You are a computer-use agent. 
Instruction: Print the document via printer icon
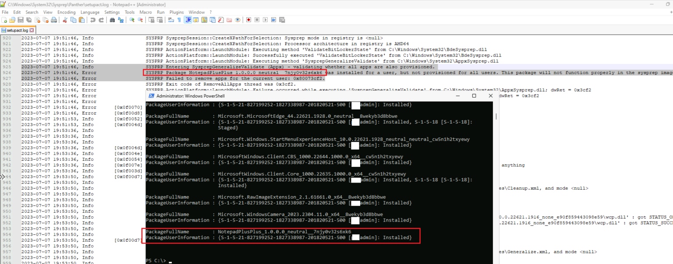(54, 20)
